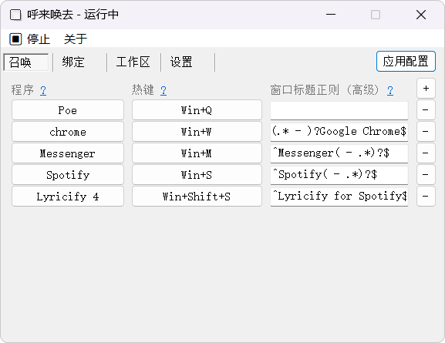Remove the Poe row with minus button
This screenshot has height=343, width=445.
426,109
